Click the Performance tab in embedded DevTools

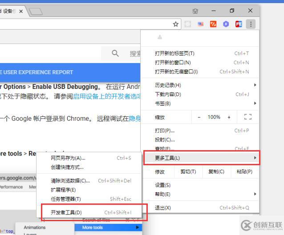click(11, 187)
